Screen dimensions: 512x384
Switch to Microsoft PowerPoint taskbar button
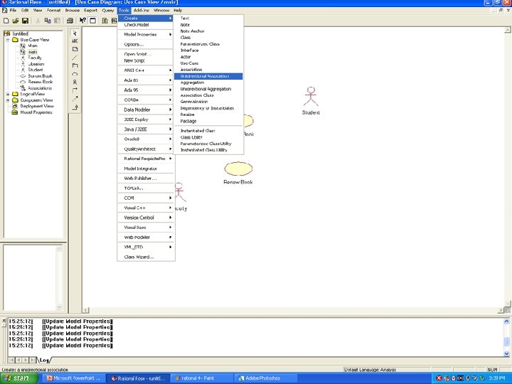(74, 378)
